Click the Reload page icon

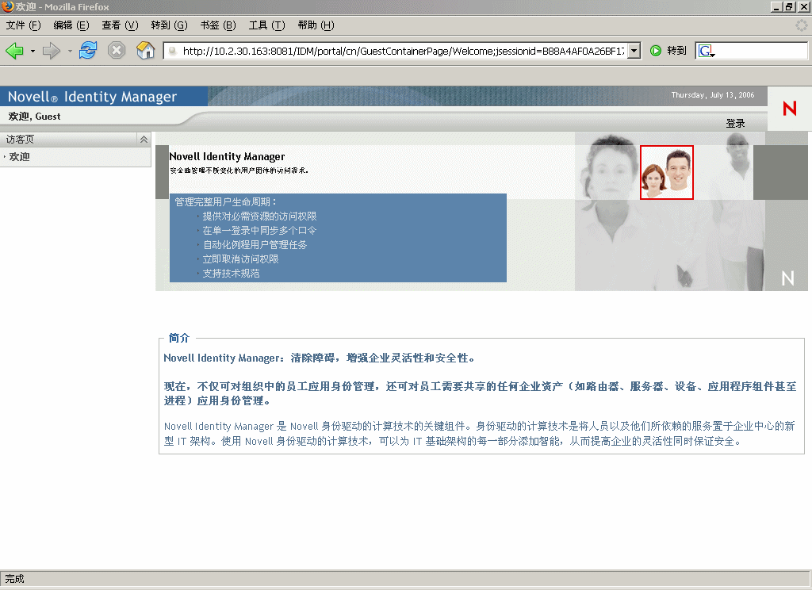coord(87,50)
